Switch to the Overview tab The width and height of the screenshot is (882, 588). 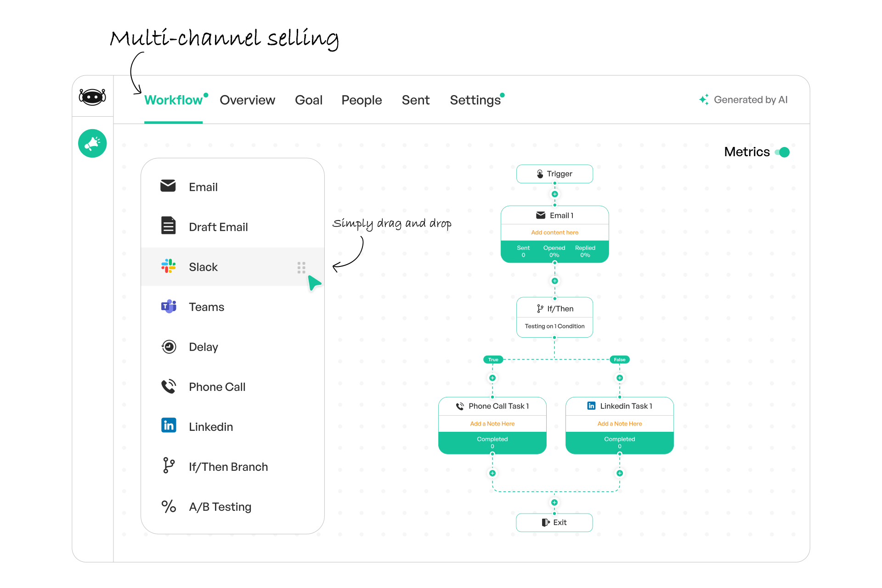coord(247,100)
